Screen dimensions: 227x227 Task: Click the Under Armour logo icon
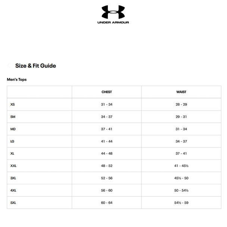coord(113,12)
